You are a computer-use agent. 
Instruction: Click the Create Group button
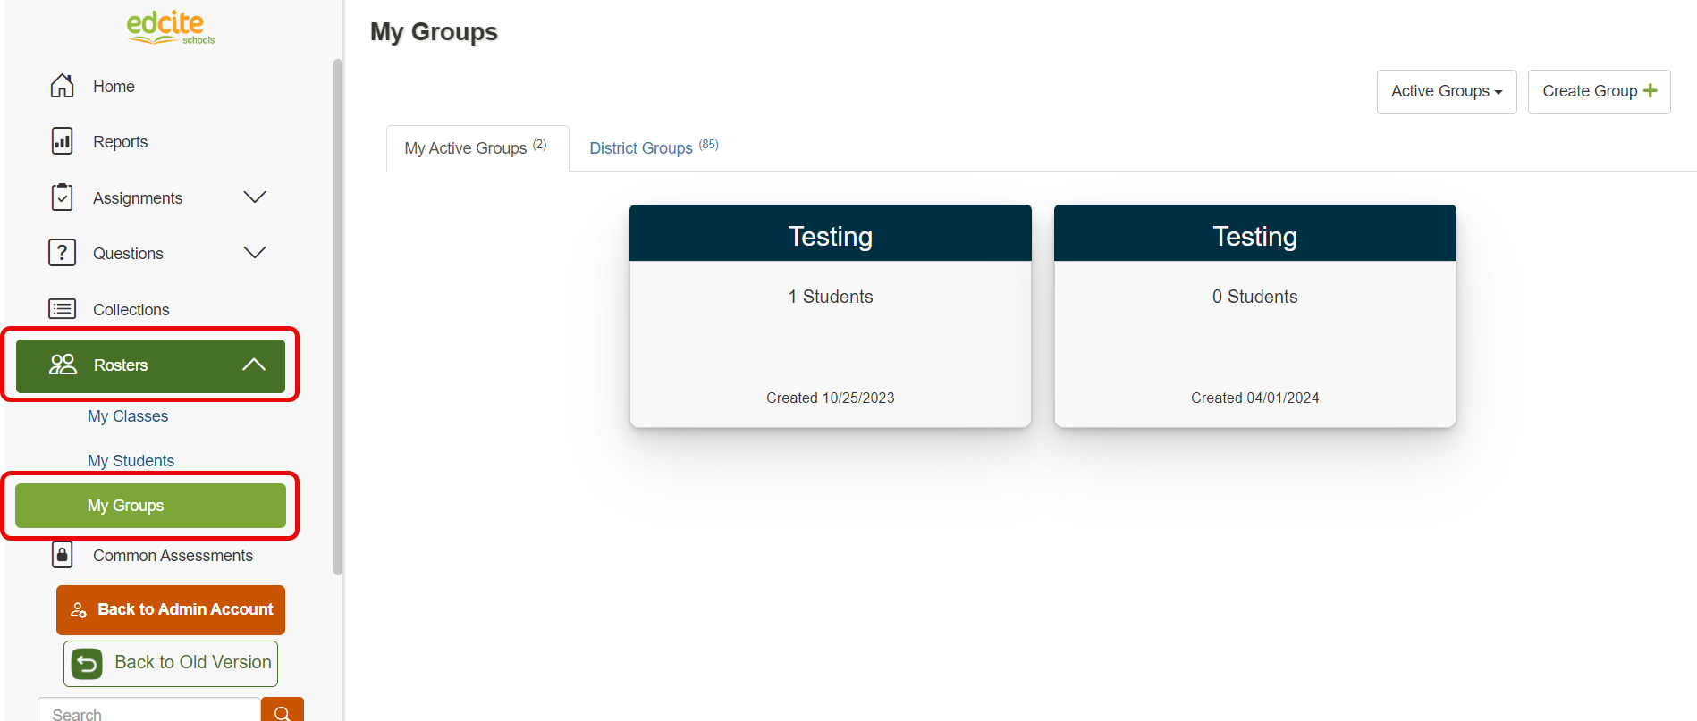click(x=1599, y=92)
